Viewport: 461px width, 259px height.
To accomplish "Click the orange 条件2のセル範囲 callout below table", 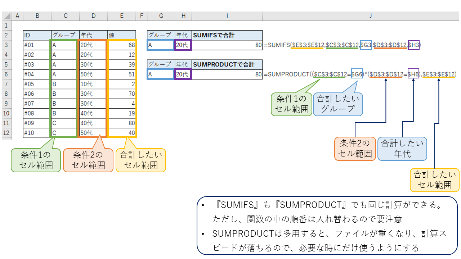I will [x=88, y=160].
